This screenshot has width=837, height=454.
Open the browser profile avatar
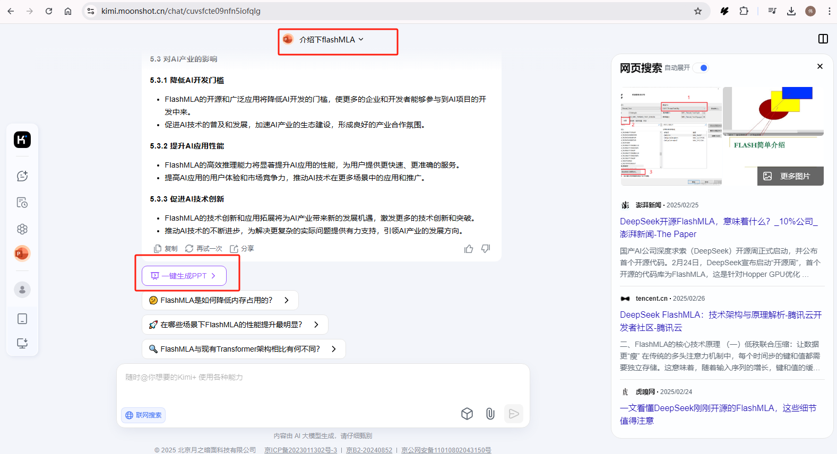tap(810, 11)
